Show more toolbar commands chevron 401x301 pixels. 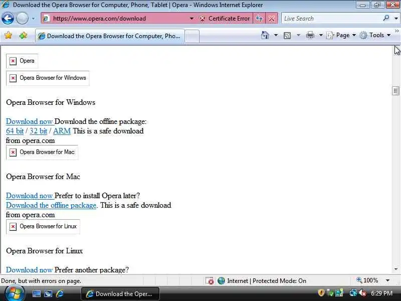coord(396,31)
